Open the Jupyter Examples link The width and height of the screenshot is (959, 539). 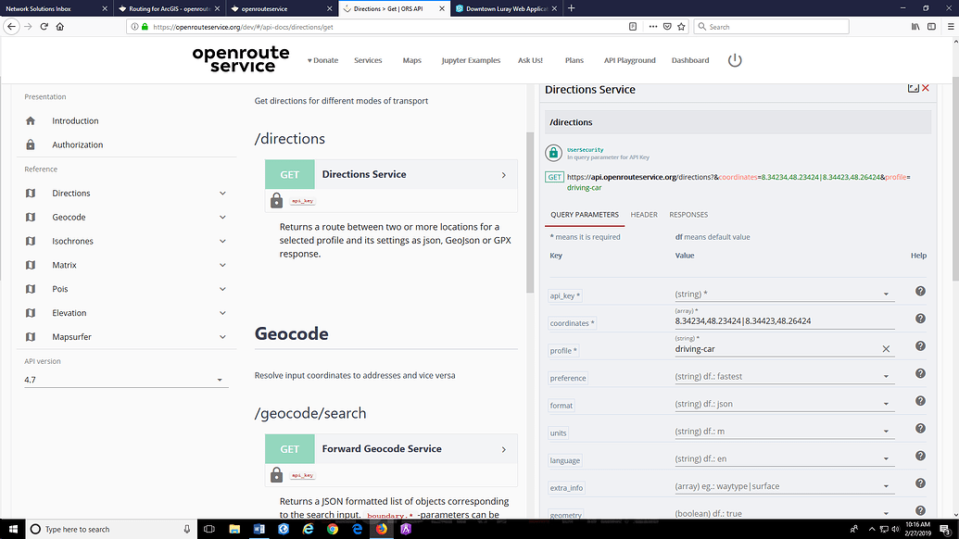[471, 60]
